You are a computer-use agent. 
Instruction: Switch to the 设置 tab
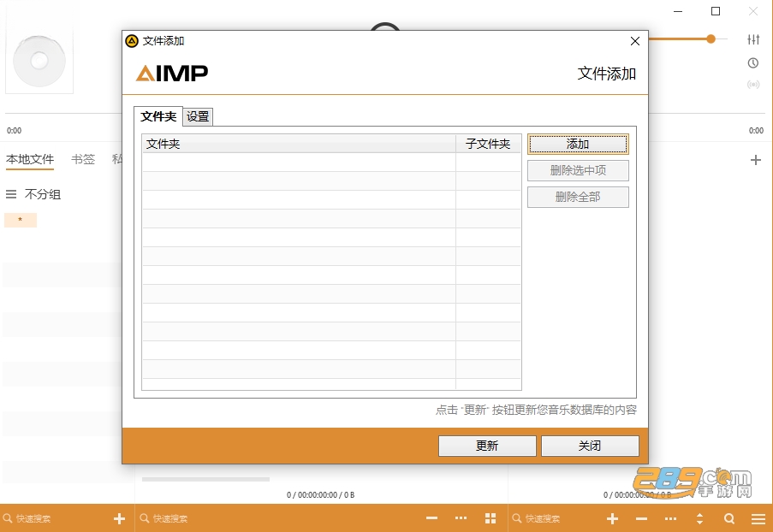tap(198, 116)
